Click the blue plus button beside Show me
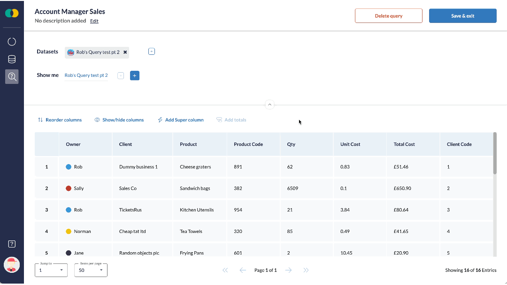 (x=135, y=75)
